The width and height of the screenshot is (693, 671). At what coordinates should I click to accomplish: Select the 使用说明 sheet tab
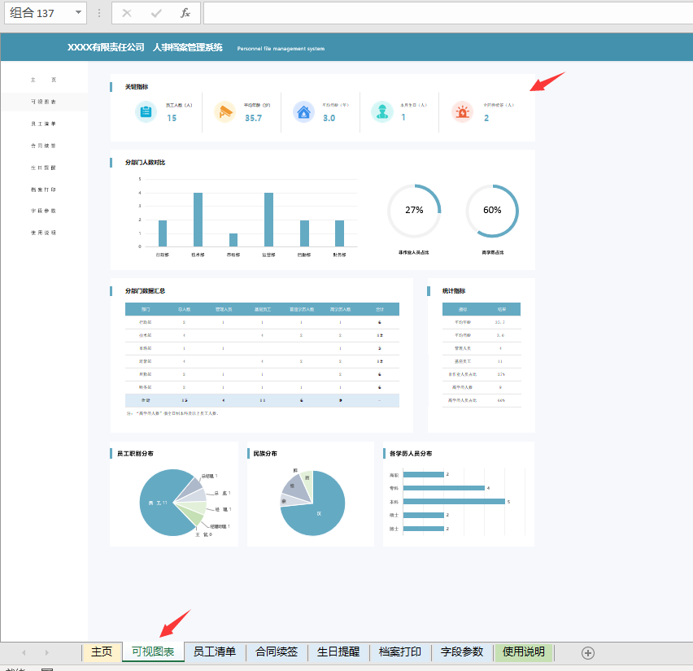coord(524,651)
